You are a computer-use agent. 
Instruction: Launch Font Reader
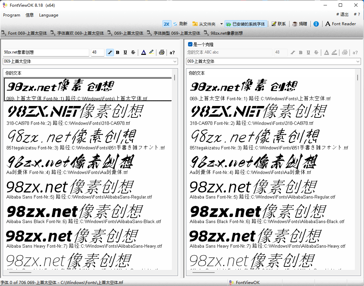pos(340,24)
